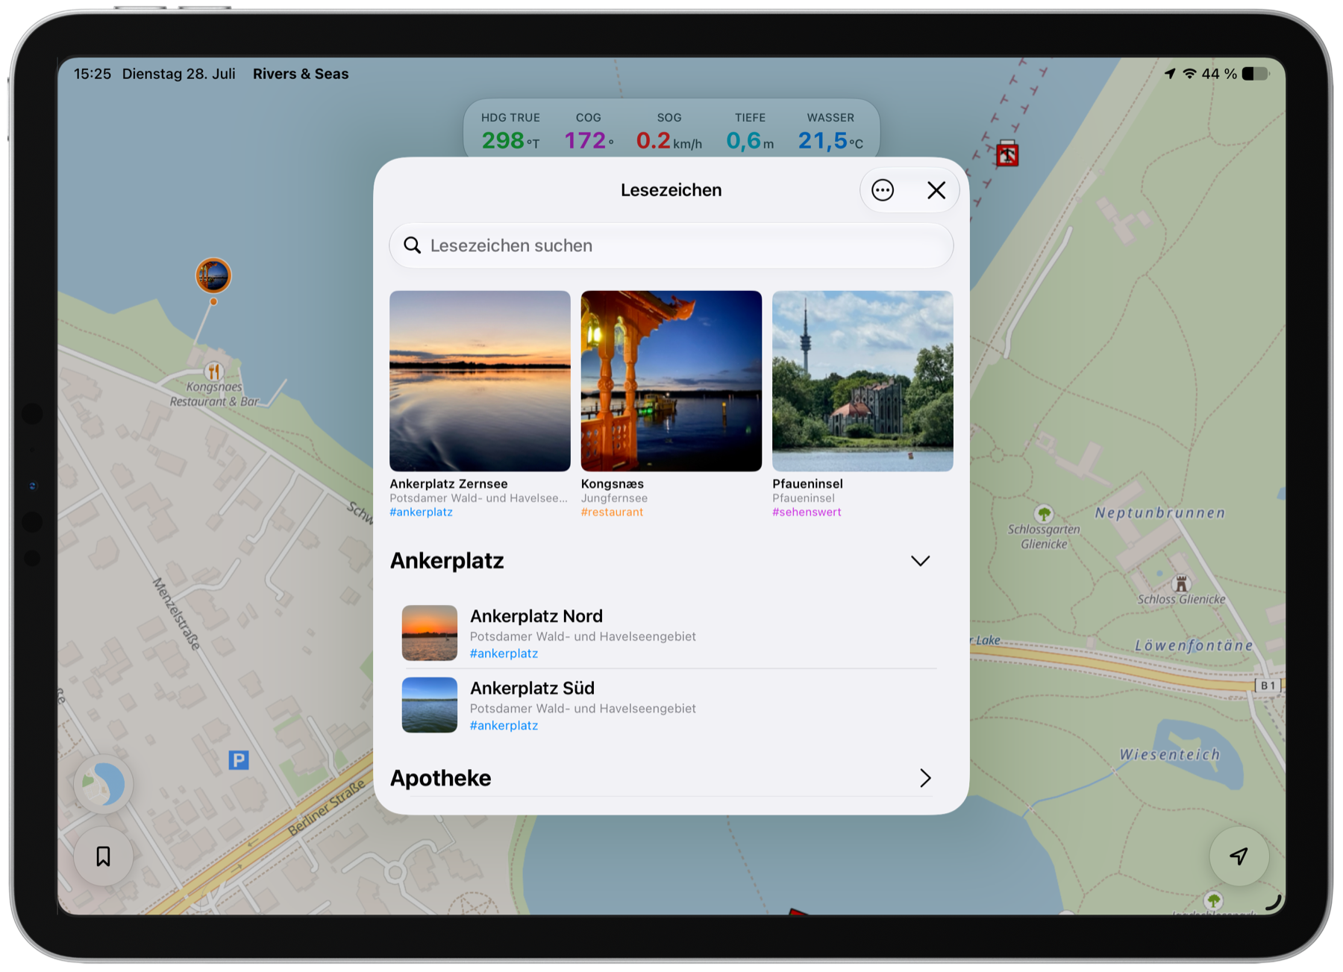Tap the COG 172 course value
This screenshot has width=1343, height=972.
point(589,140)
